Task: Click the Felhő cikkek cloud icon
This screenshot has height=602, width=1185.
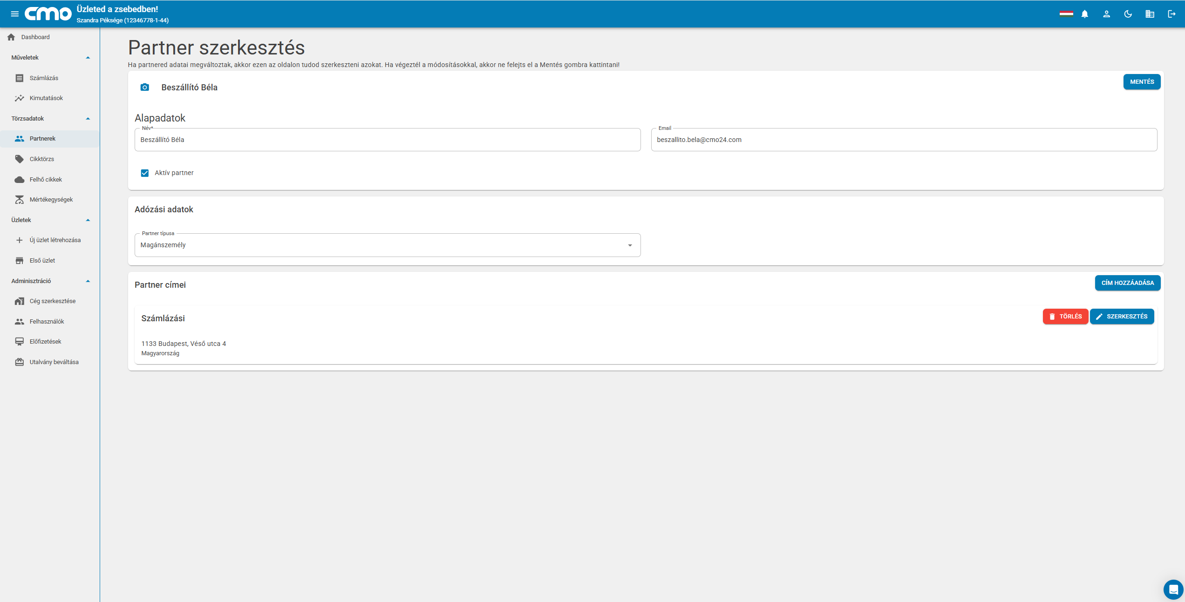Action: pyautogui.click(x=19, y=179)
